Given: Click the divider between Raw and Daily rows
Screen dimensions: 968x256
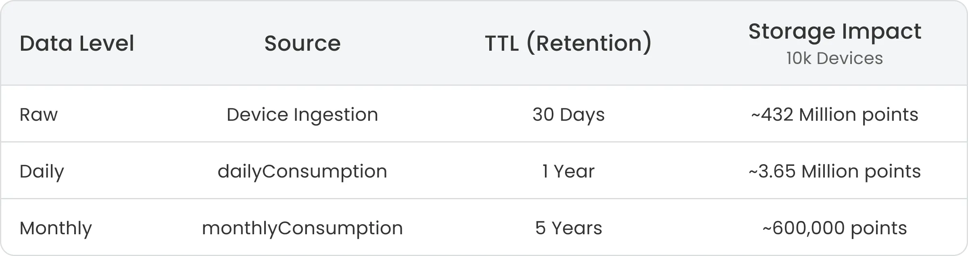Looking at the screenshot, I should pyautogui.click(x=484, y=142).
